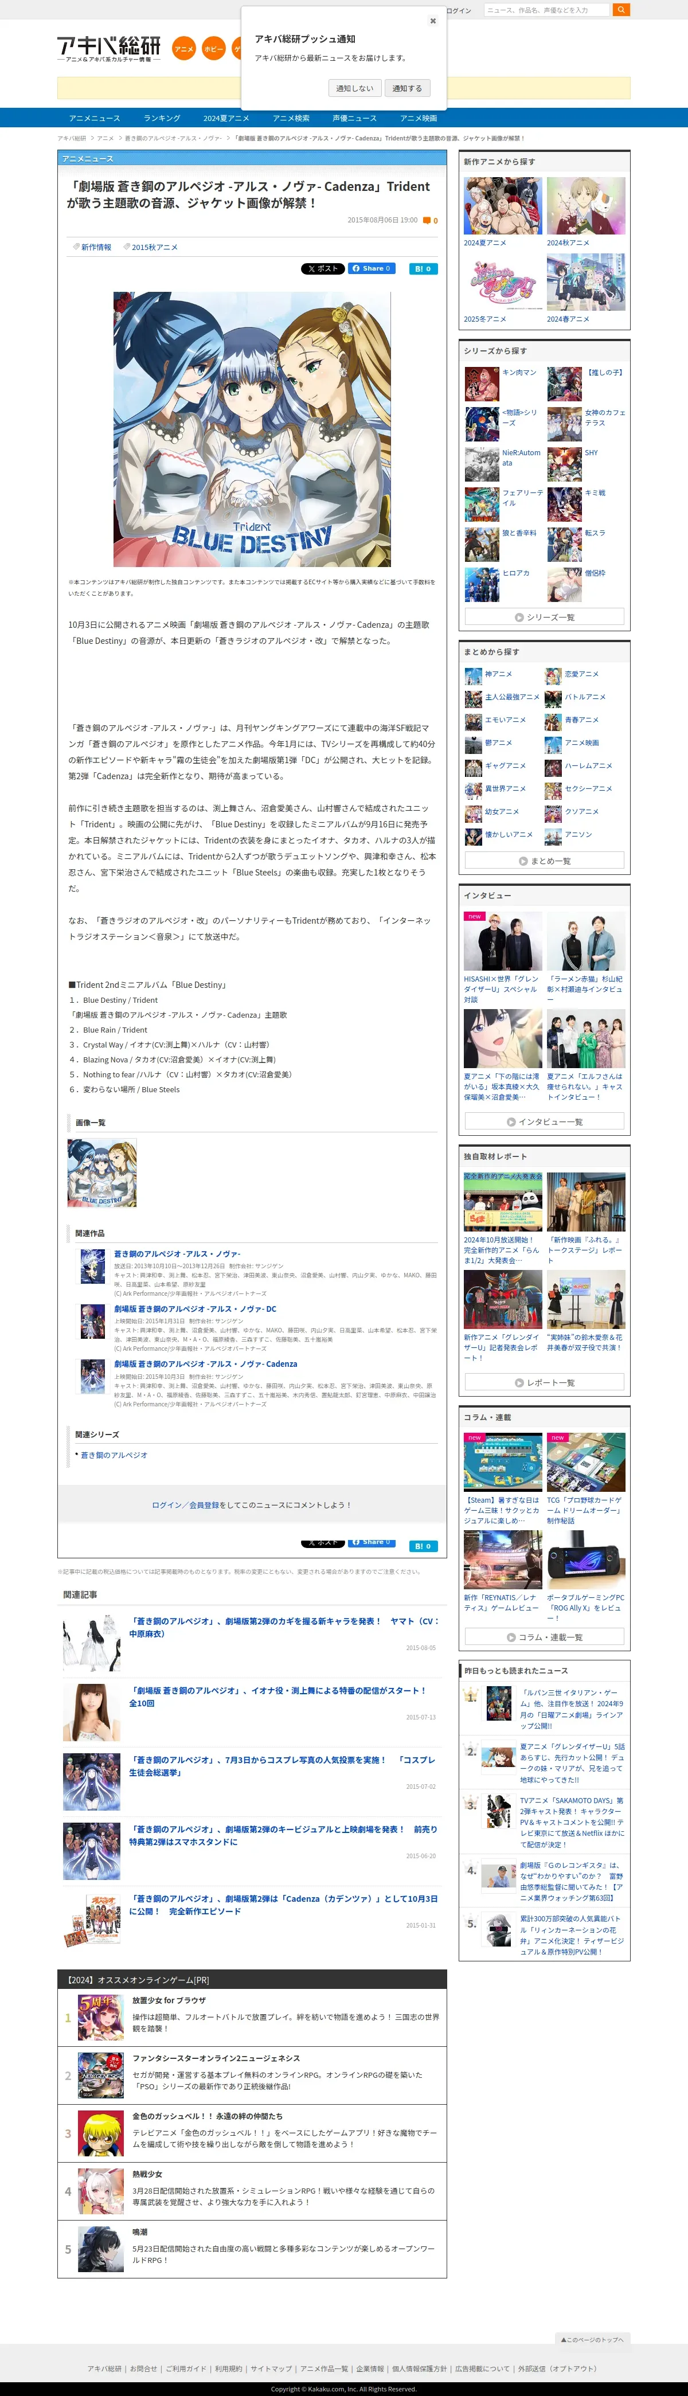Viewport: 688px width, 2396px height.
Task: Click the orange comment count icon
Action: pyautogui.click(x=427, y=220)
